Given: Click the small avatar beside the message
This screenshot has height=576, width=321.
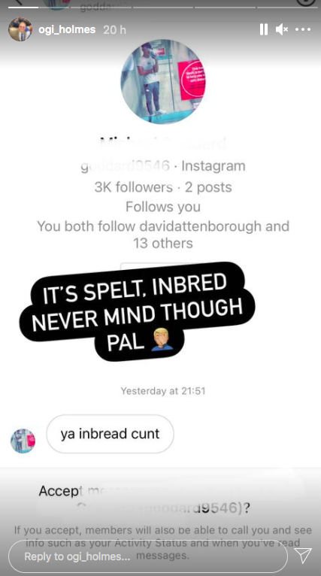Looking at the screenshot, I should click(x=23, y=441).
